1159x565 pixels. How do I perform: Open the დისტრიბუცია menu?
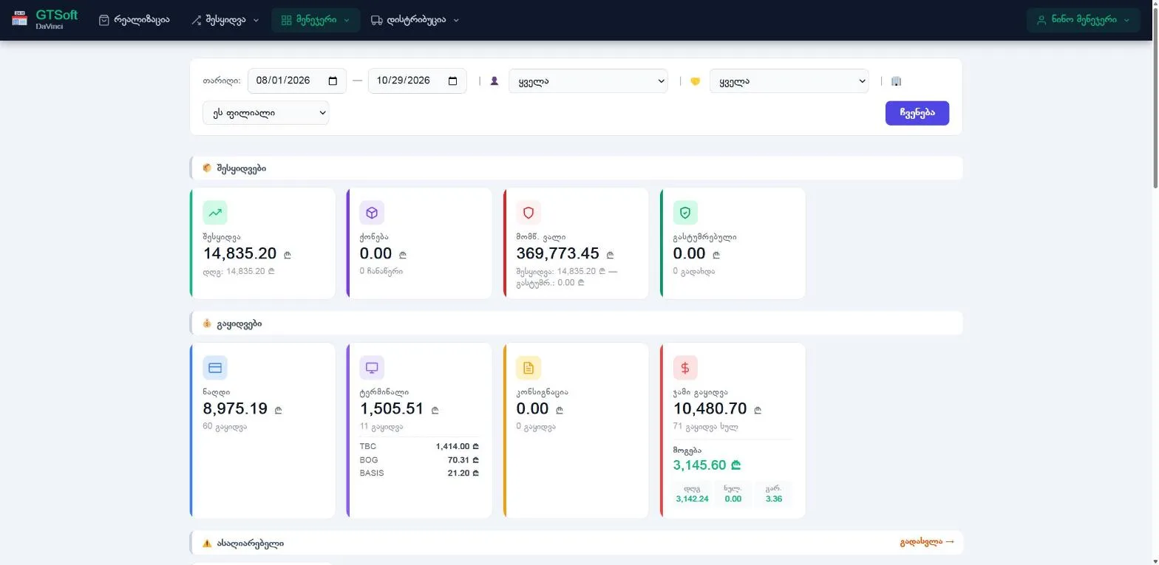coord(415,20)
